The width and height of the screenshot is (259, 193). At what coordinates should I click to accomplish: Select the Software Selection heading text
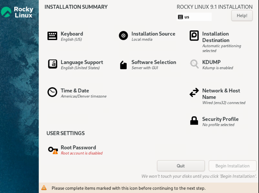tap(154, 62)
